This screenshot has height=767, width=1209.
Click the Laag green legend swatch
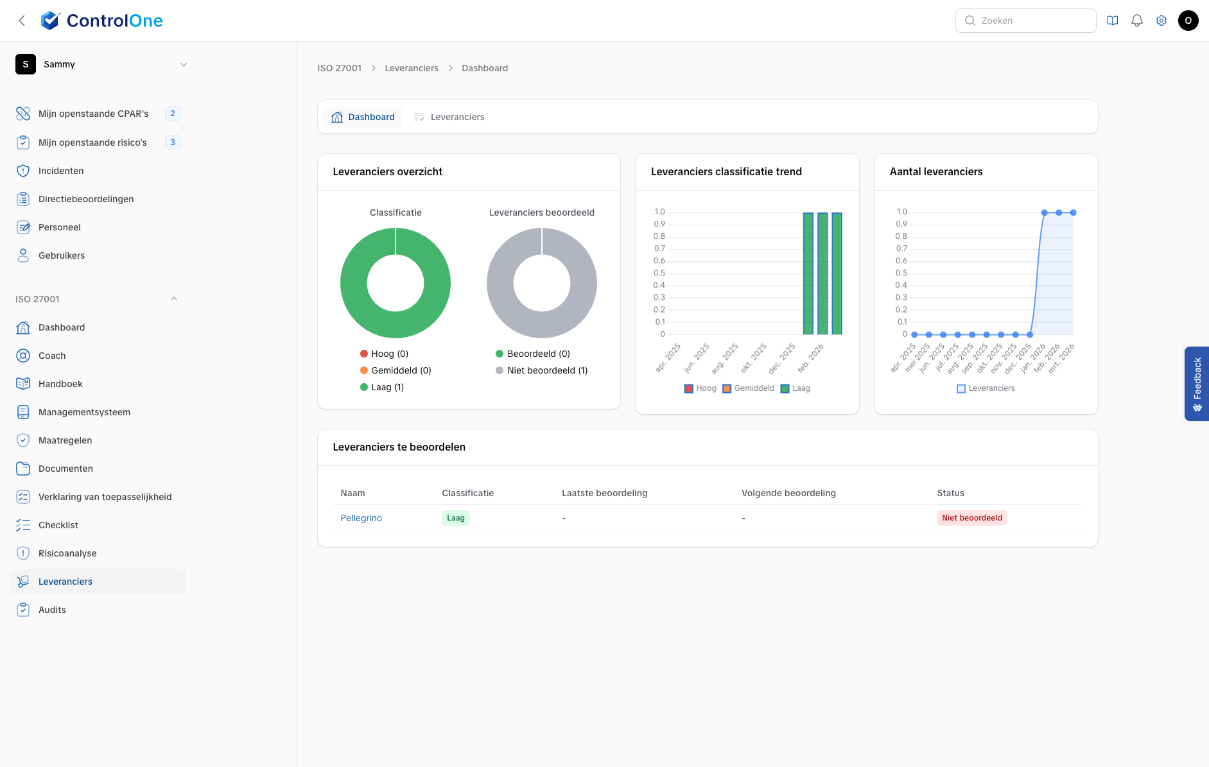[x=785, y=388]
